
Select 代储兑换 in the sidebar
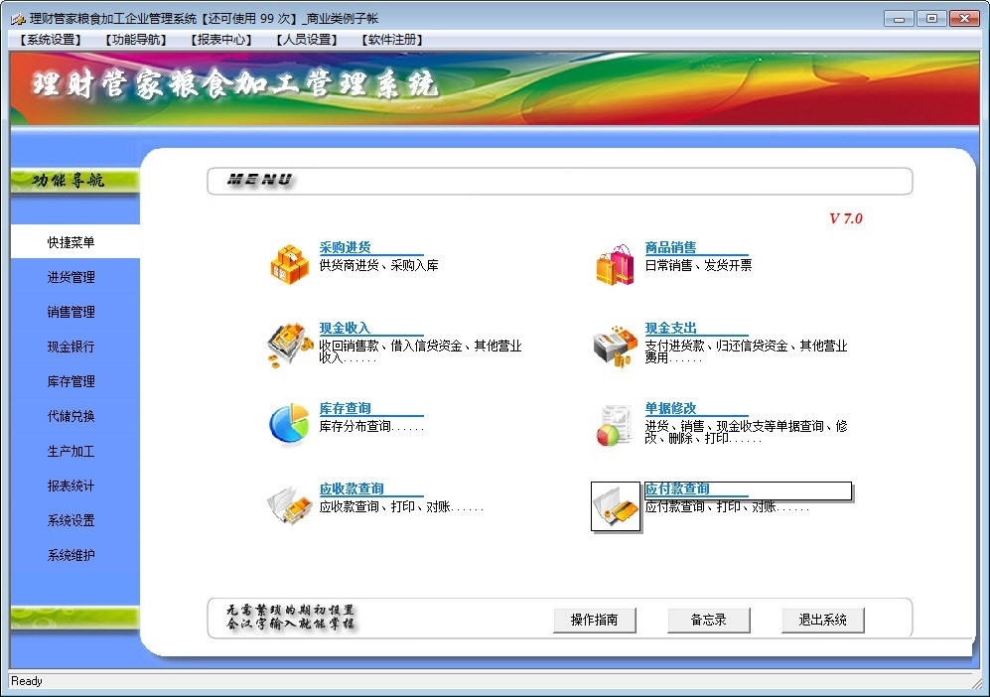(71, 416)
